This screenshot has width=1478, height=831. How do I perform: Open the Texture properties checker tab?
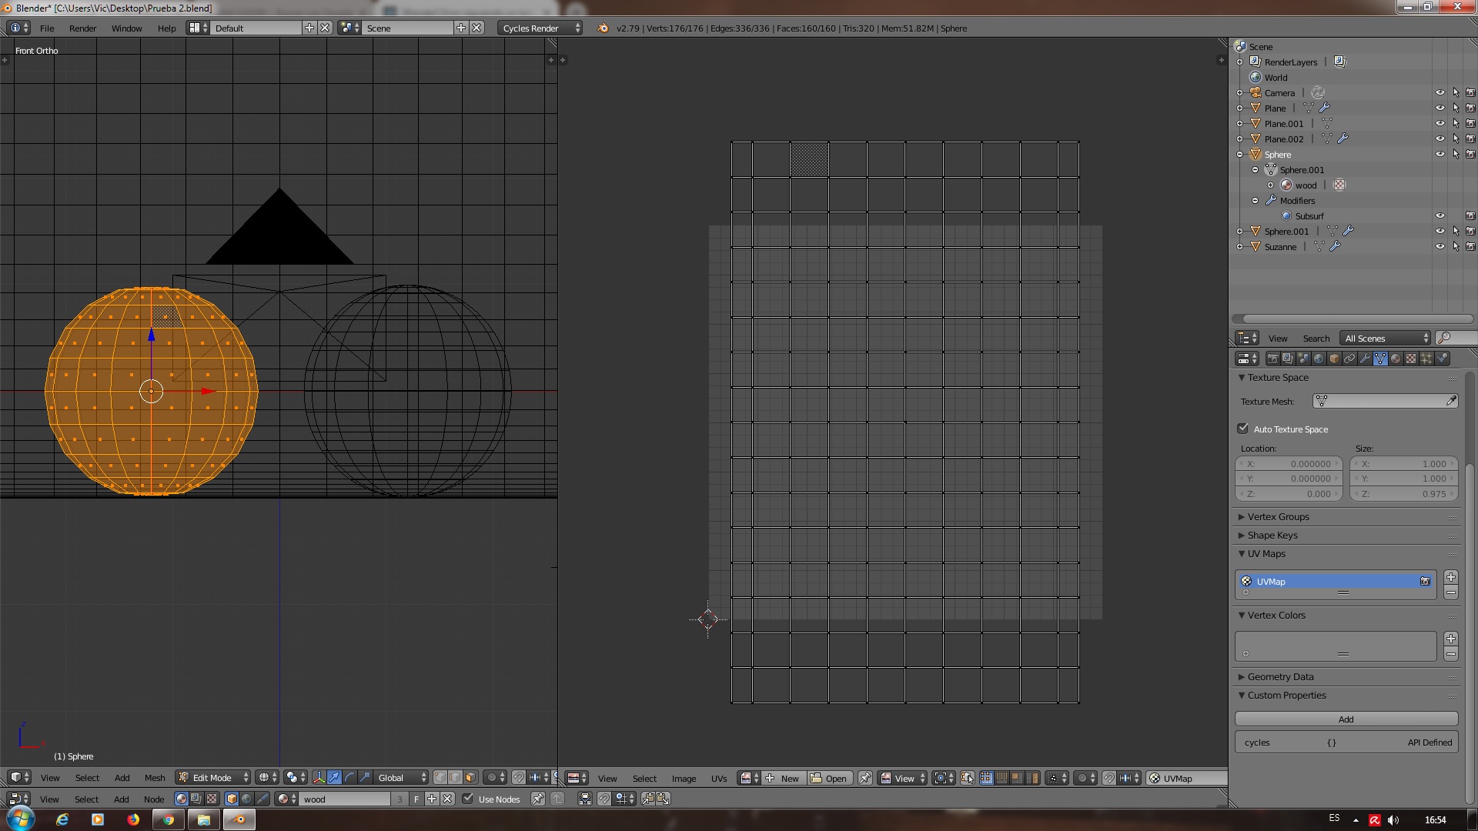click(x=1411, y=359)
